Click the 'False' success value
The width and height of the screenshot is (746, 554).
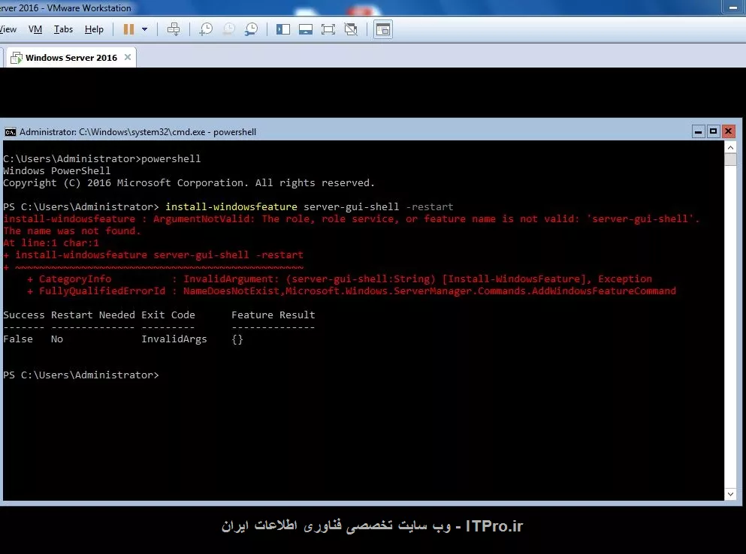(18, 339)
